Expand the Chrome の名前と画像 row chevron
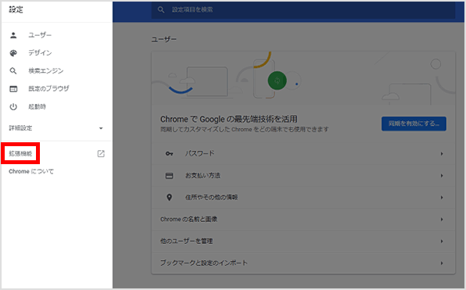 [442, 220]
